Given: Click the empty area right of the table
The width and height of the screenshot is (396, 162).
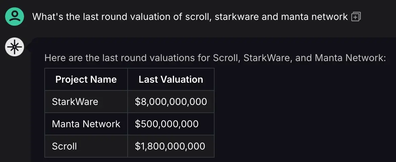Looking at the screenshot, I should pos(303,113).
